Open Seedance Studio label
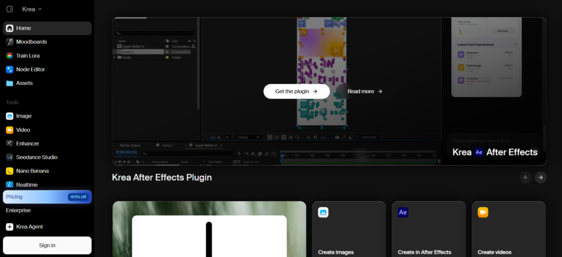562x257 pixels. tap(37, 158)
